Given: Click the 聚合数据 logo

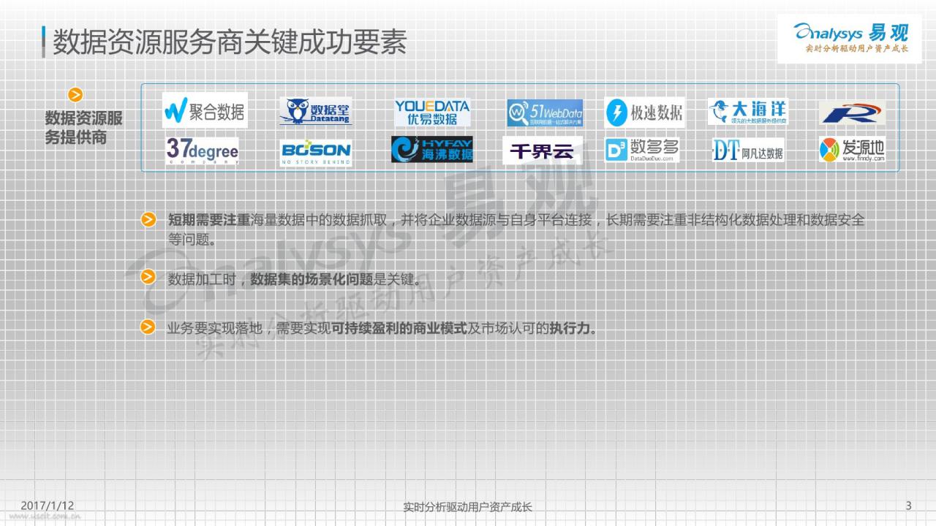Looking at the screenshot, I should 205,111.
